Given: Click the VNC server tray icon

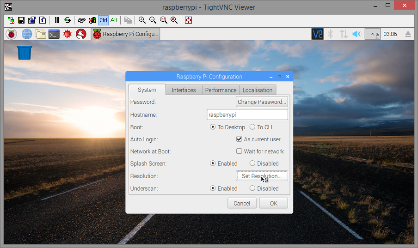Looking at the screenshot, I should tap(318, 34).
